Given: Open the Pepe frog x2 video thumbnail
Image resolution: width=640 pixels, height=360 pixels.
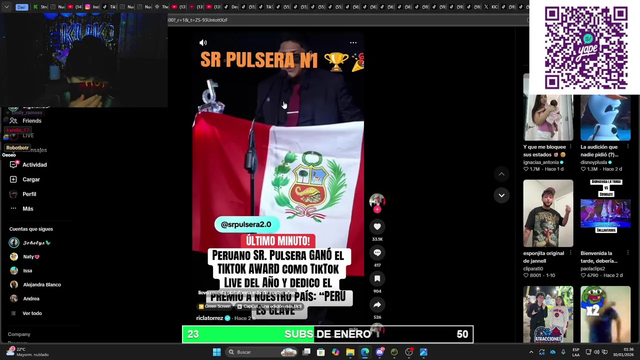Looking at the screenshot, I should coord(605,314).
